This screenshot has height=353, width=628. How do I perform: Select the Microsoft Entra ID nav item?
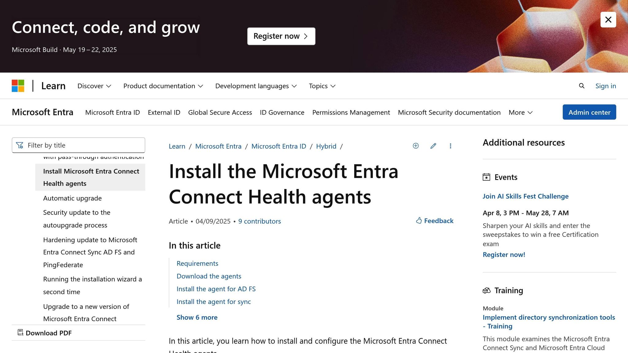[x=113, y=112]
